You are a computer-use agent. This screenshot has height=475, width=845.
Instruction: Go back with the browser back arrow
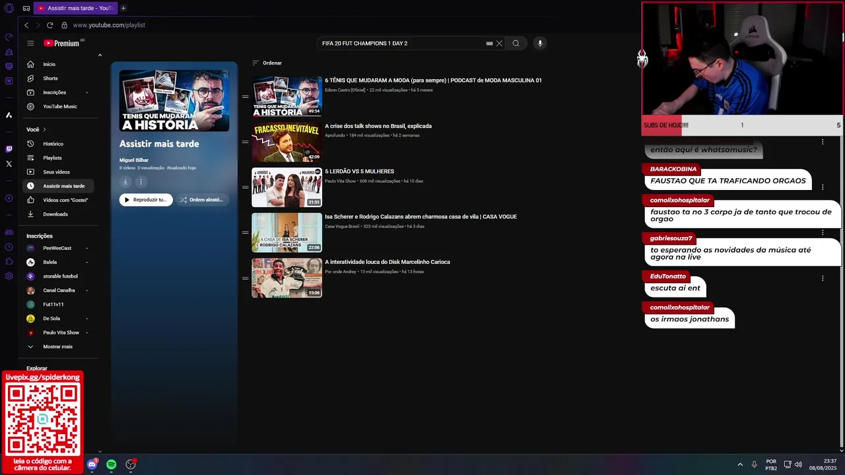pos(26,25)
